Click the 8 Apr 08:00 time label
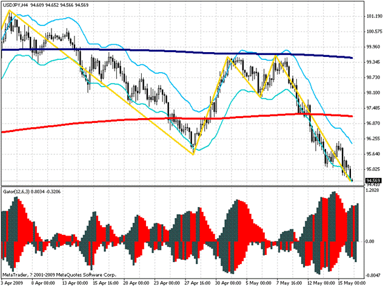The image size is (383, 287). click(43, 283)
